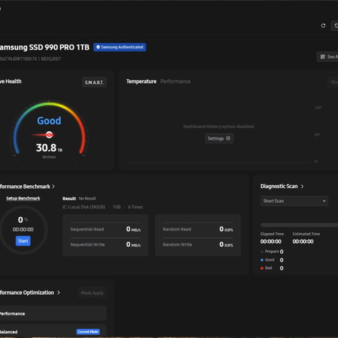Click the Prepare scan legend entry

point(272,251)
